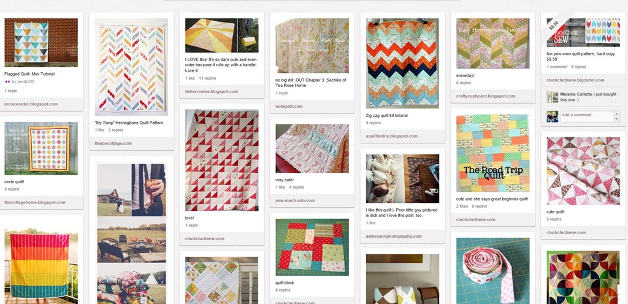This screenshot has height=304, width=628.
Task: Visit the incolororder.blogspot.com source link
Action: pos(31,104)
